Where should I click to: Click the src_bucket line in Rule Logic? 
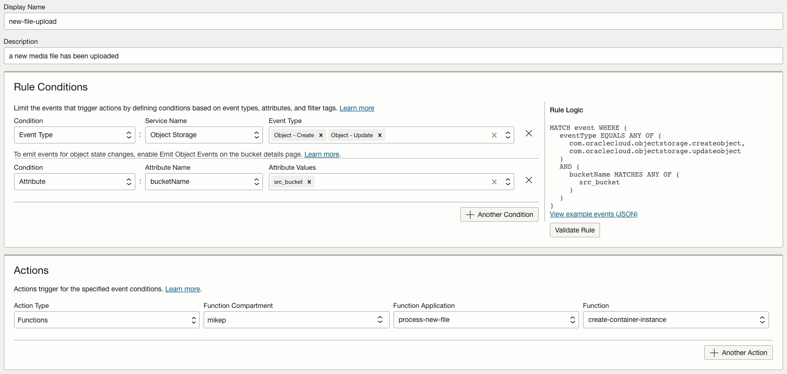click(600, 182)
